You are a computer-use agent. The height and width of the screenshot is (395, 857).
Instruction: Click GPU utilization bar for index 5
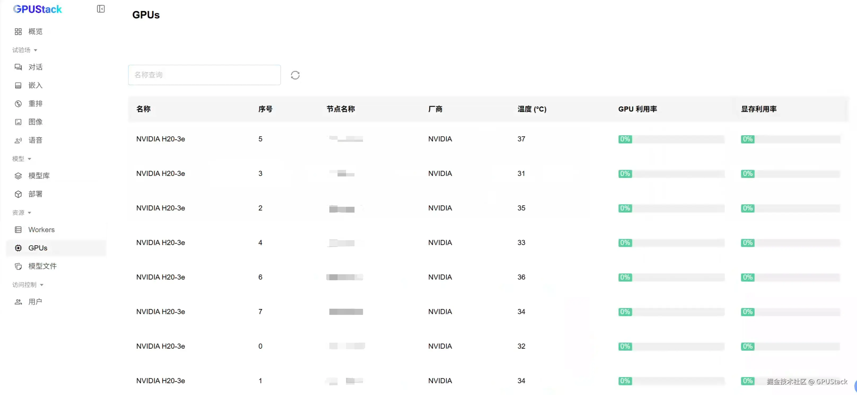point(671,139)
